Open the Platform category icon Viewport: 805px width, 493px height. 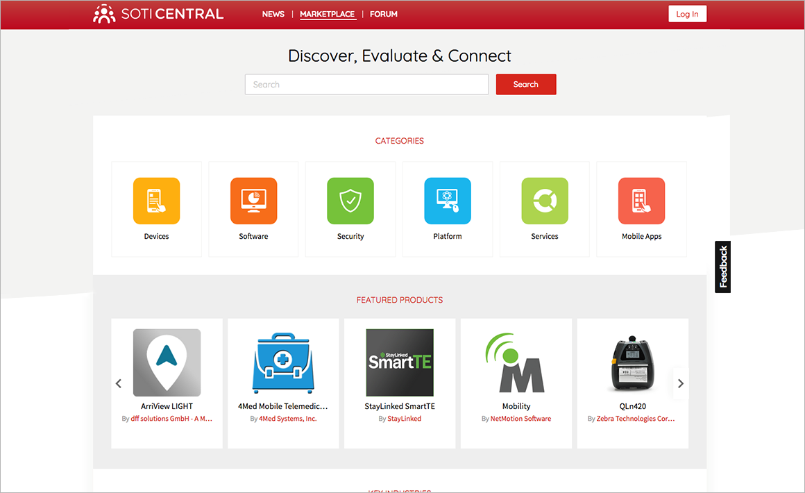[448, 201]
